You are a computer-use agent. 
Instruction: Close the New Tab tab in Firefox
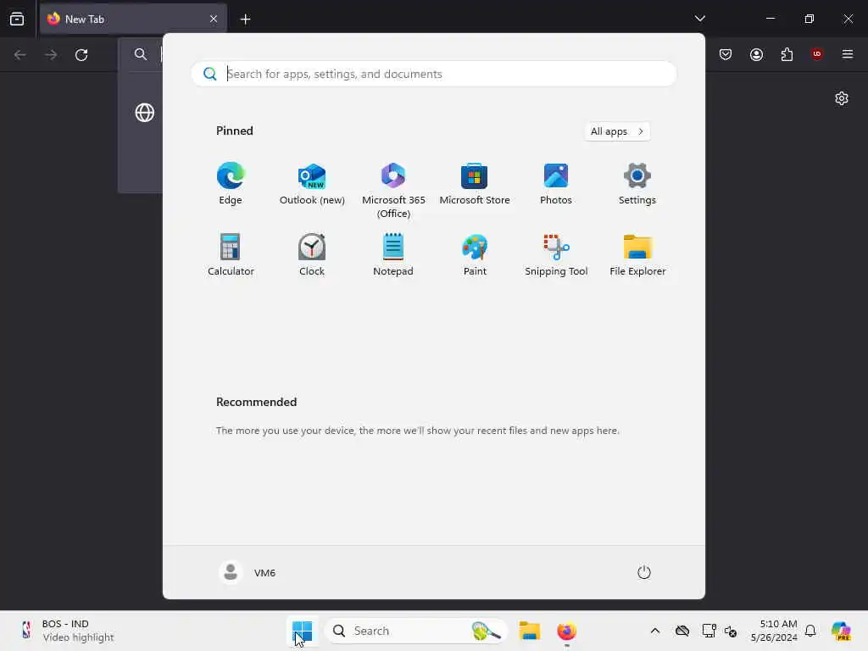coord(213,19)
